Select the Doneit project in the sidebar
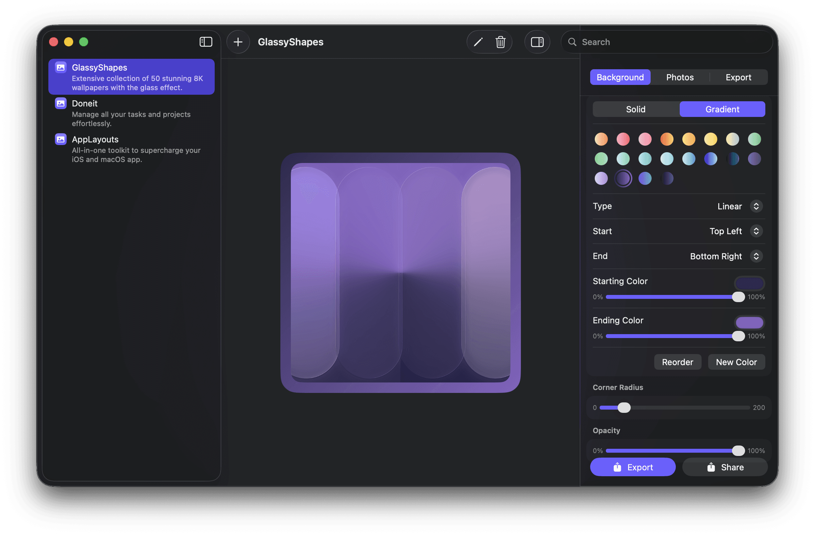The image size is (815, 535). pos(131,113)
